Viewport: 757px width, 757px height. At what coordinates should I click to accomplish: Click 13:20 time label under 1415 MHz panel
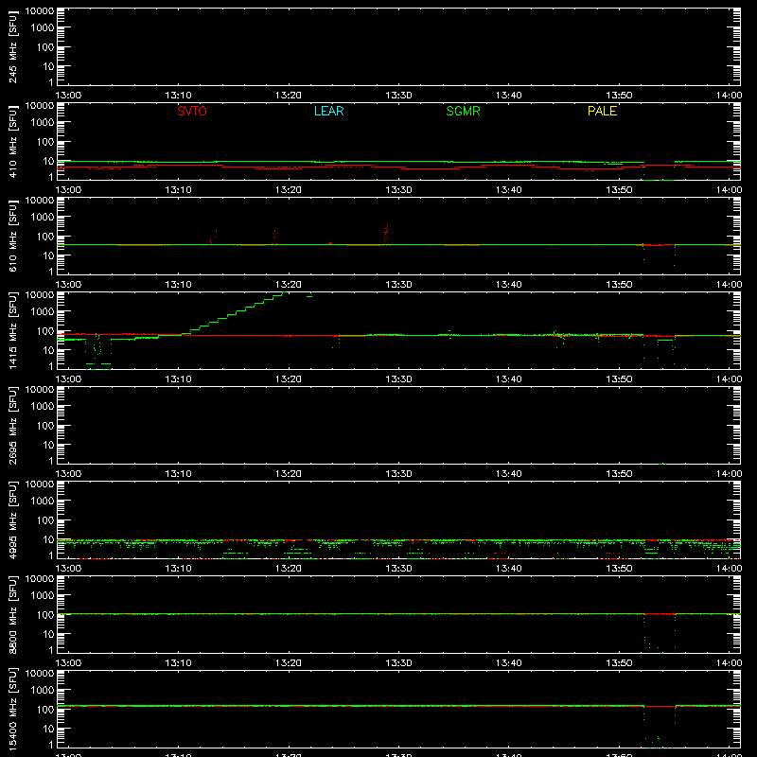[x=289, y=379]
